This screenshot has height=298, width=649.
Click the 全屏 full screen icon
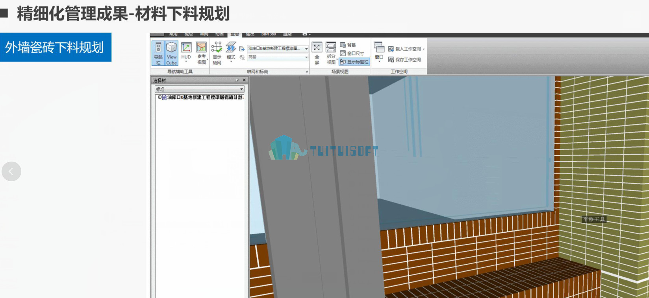317,53
